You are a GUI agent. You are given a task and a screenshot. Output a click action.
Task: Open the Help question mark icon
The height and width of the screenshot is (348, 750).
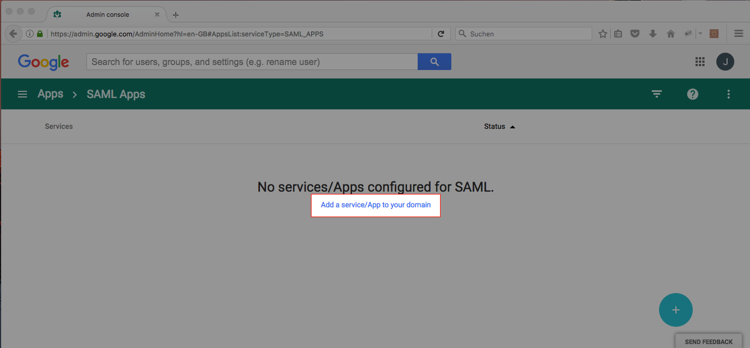693,94
